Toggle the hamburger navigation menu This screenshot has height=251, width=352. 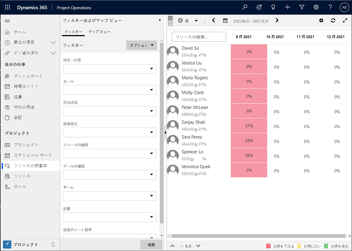[7, 21]
